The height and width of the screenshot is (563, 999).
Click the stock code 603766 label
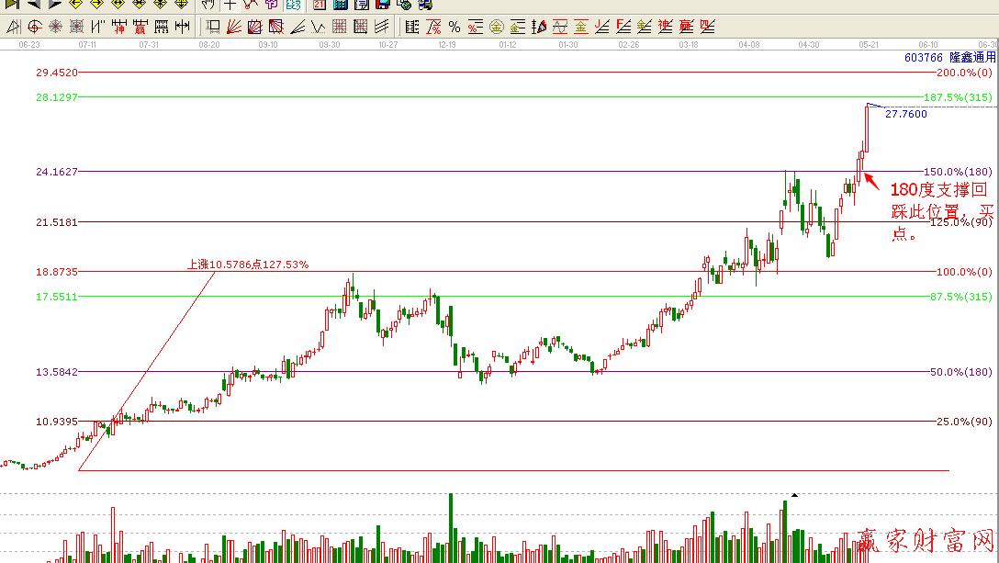point(923,57)
